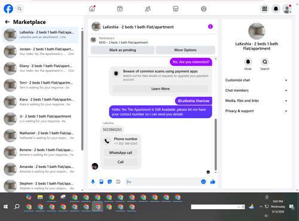
Task: Open Eliany conversation in list
Action: 41,68
